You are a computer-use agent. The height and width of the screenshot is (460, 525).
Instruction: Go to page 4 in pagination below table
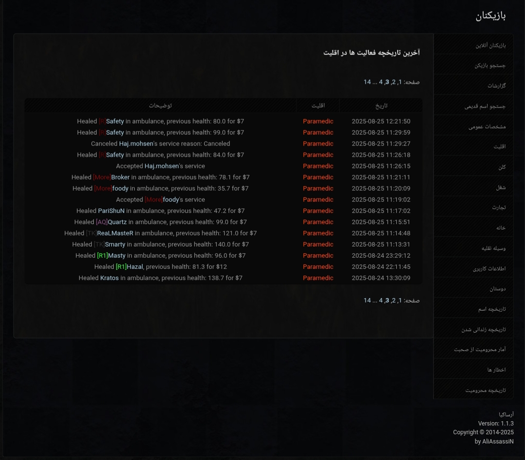[381, 301]
